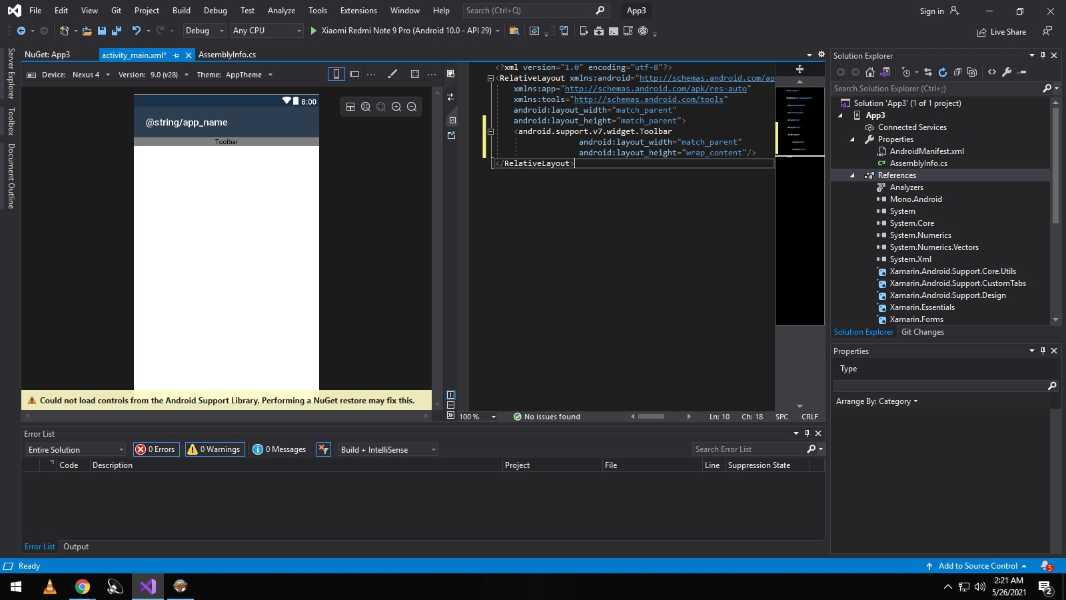The height and width of the screenshot is (600, 1066).
Task: Open AndroidManifest.xml in Solution Explorer
Action: (927, 151)
